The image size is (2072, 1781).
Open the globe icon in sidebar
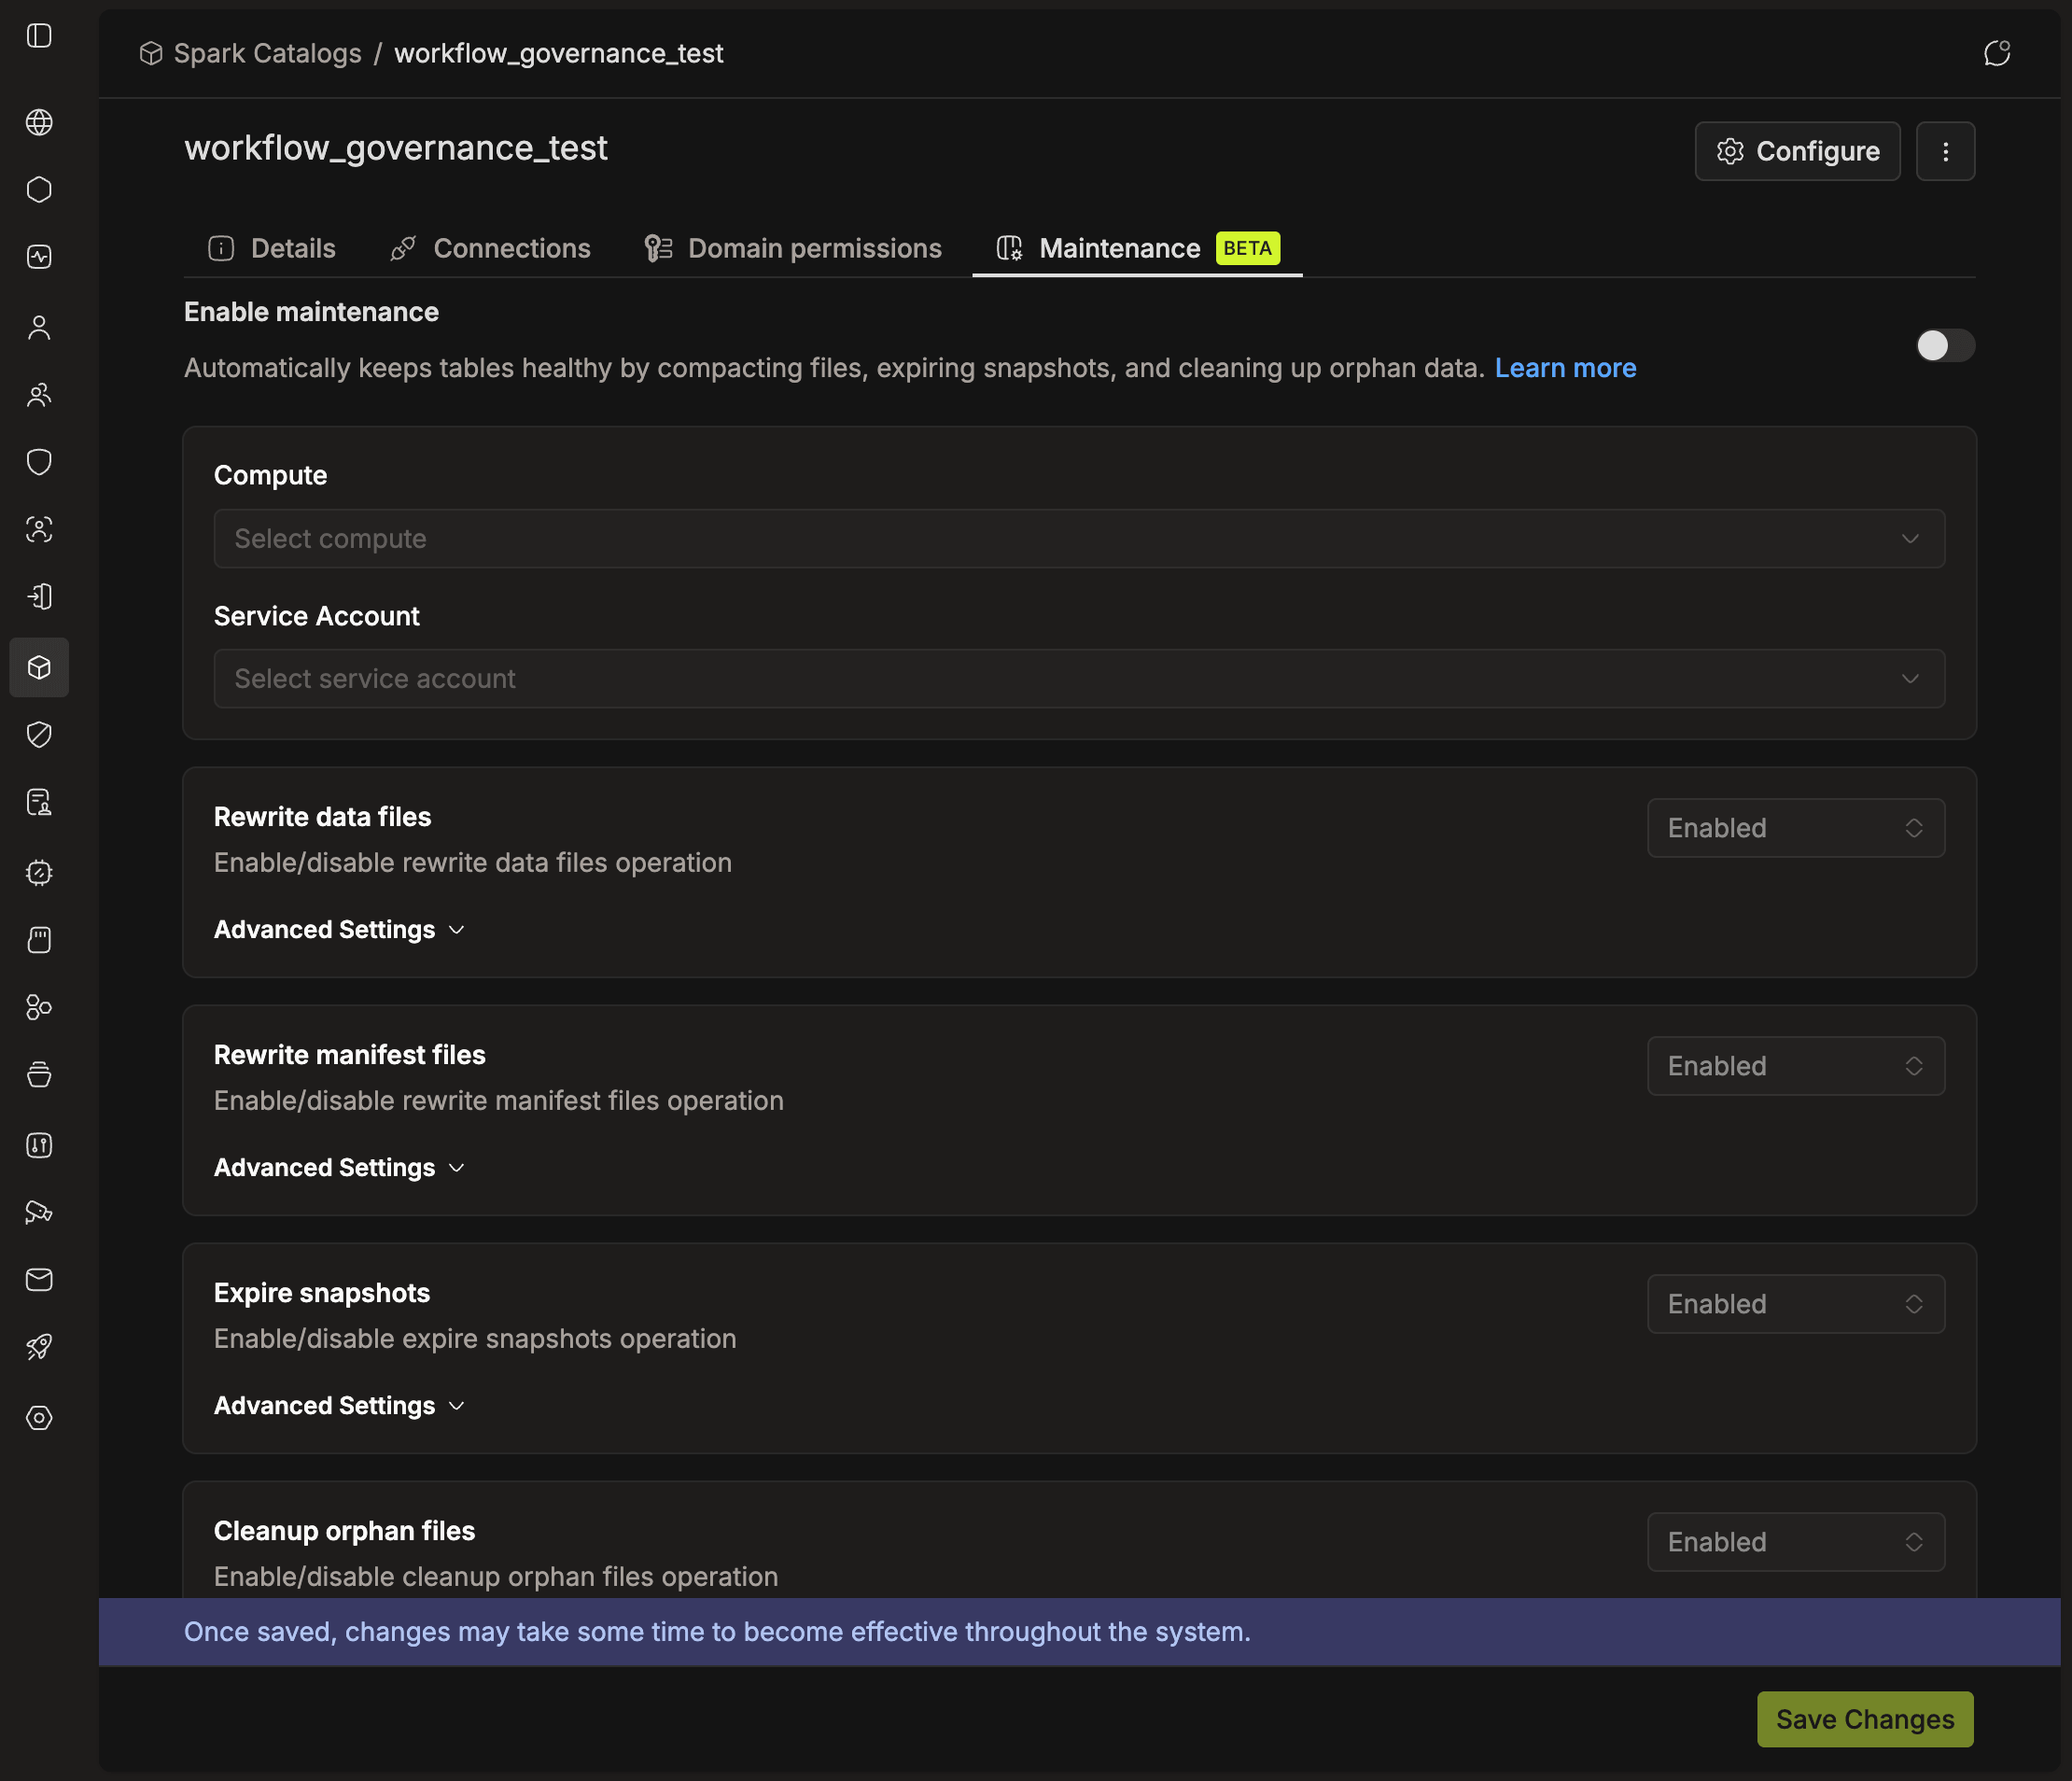coord(39,122)
